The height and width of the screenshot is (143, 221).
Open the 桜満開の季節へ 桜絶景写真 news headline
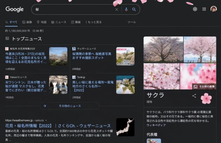tap(92, 56)
